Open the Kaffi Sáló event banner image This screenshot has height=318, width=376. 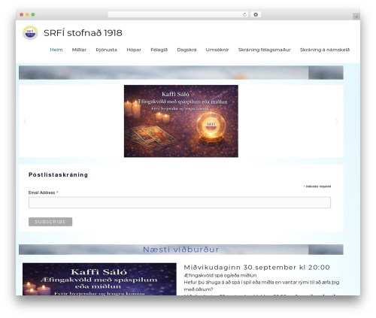tap(99, 279)
